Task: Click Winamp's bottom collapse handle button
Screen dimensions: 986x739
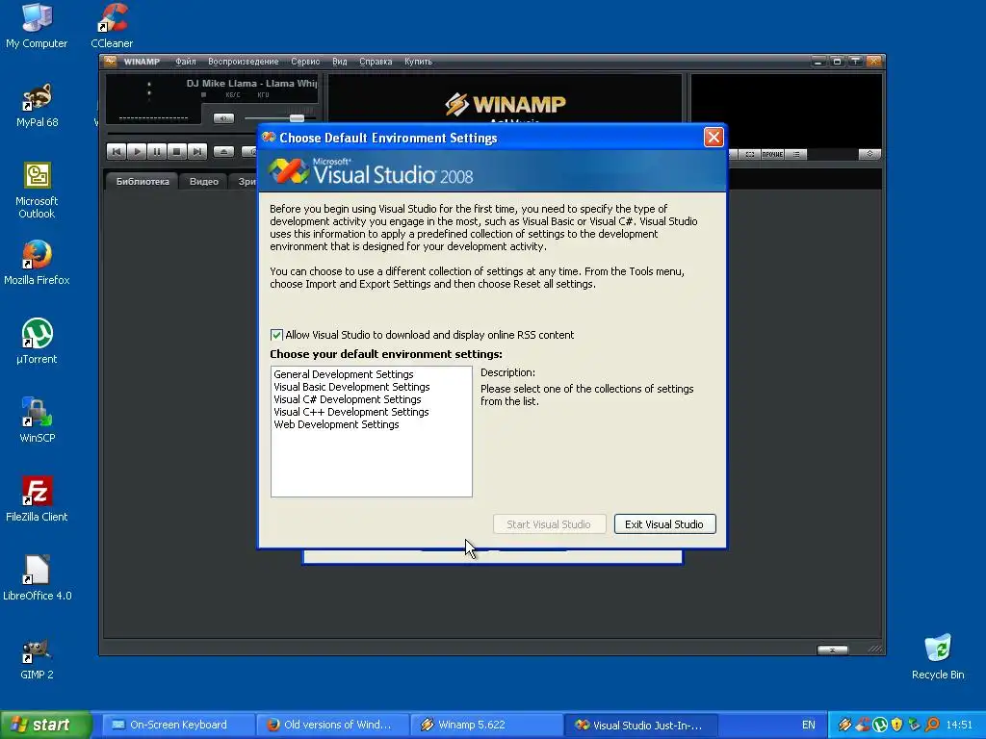Action: 832,650
